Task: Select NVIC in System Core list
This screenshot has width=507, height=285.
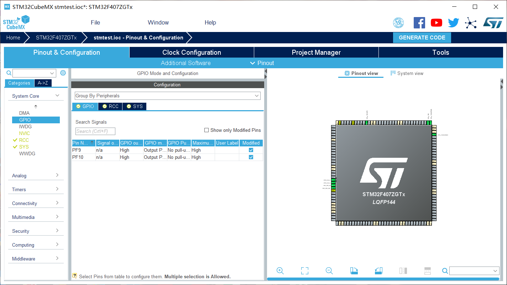Action: tap(25, 133)
